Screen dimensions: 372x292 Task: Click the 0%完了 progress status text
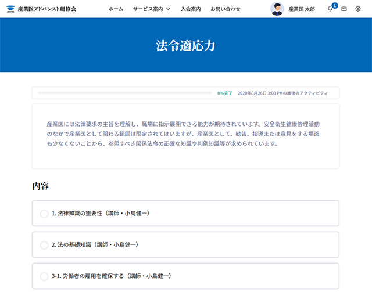pos(225,93)
